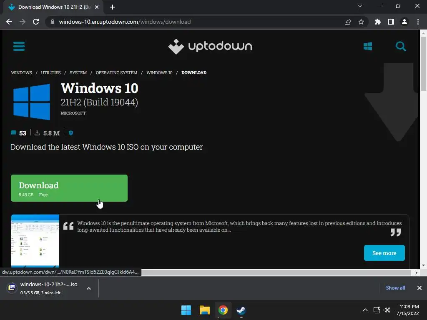Click the Uptodown logo

point(210,47)
